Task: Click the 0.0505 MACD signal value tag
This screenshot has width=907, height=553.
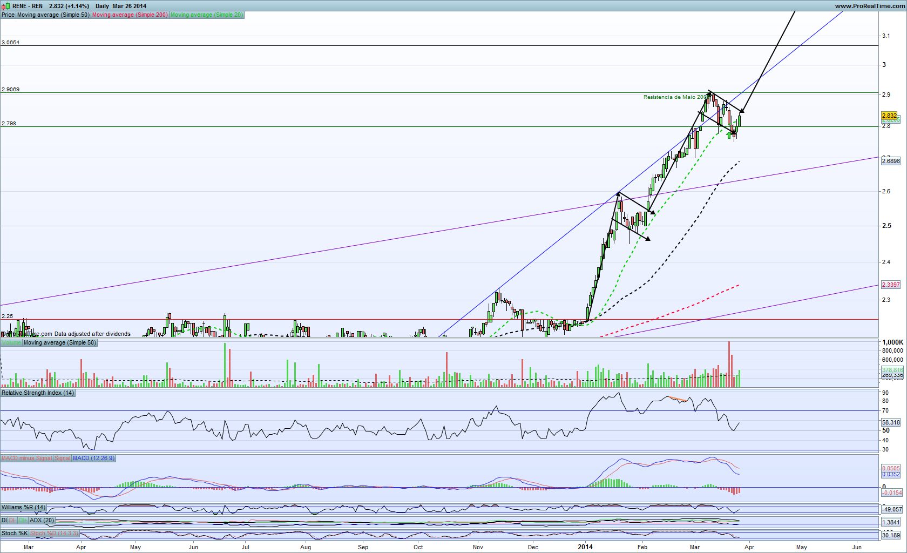Action: (891, 468)
